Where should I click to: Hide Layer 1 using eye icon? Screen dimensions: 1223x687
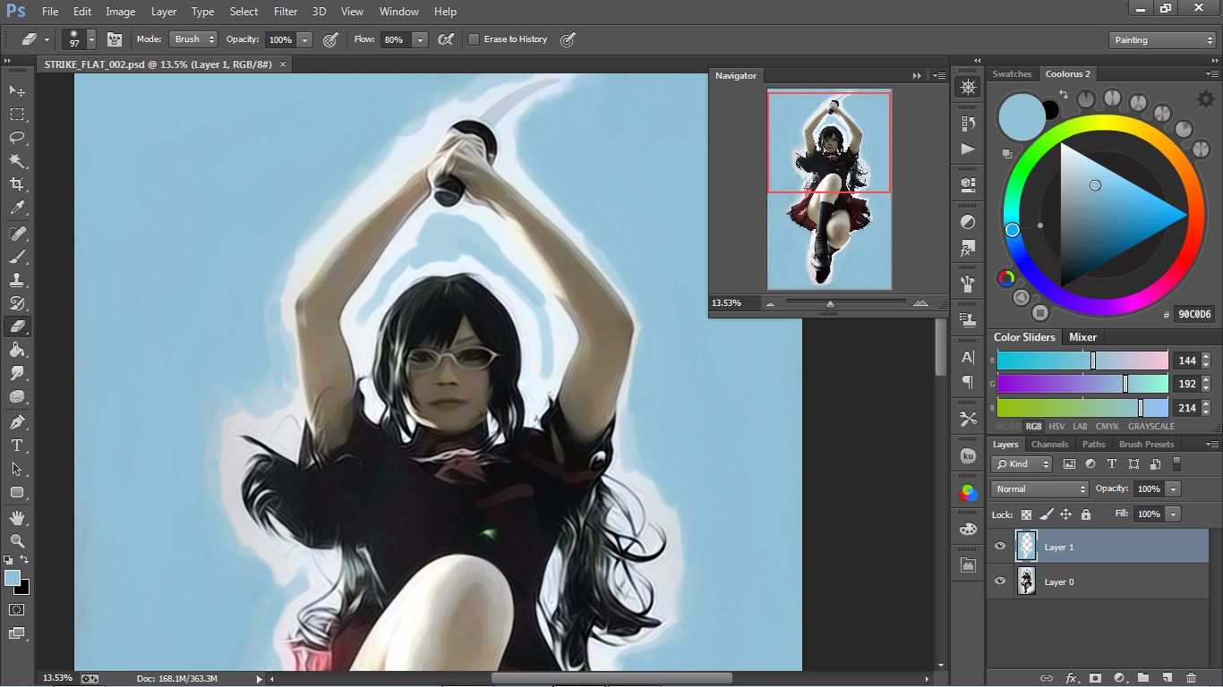coord(1000,547)
